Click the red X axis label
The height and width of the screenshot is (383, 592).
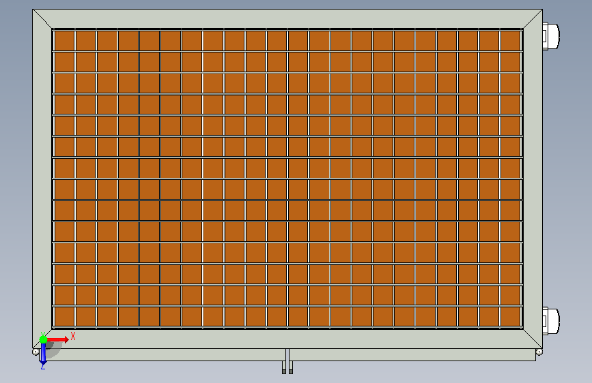pyautogui.click(x=73, y=336)
